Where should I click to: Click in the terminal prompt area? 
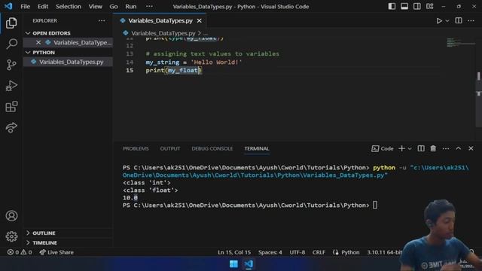click(x=375, y=205)
